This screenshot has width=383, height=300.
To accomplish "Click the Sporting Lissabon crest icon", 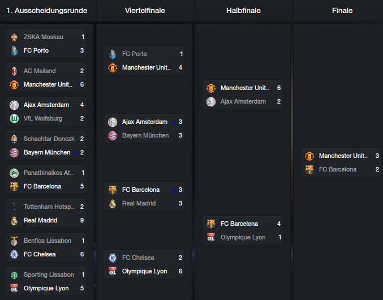I will click(14, 275).
